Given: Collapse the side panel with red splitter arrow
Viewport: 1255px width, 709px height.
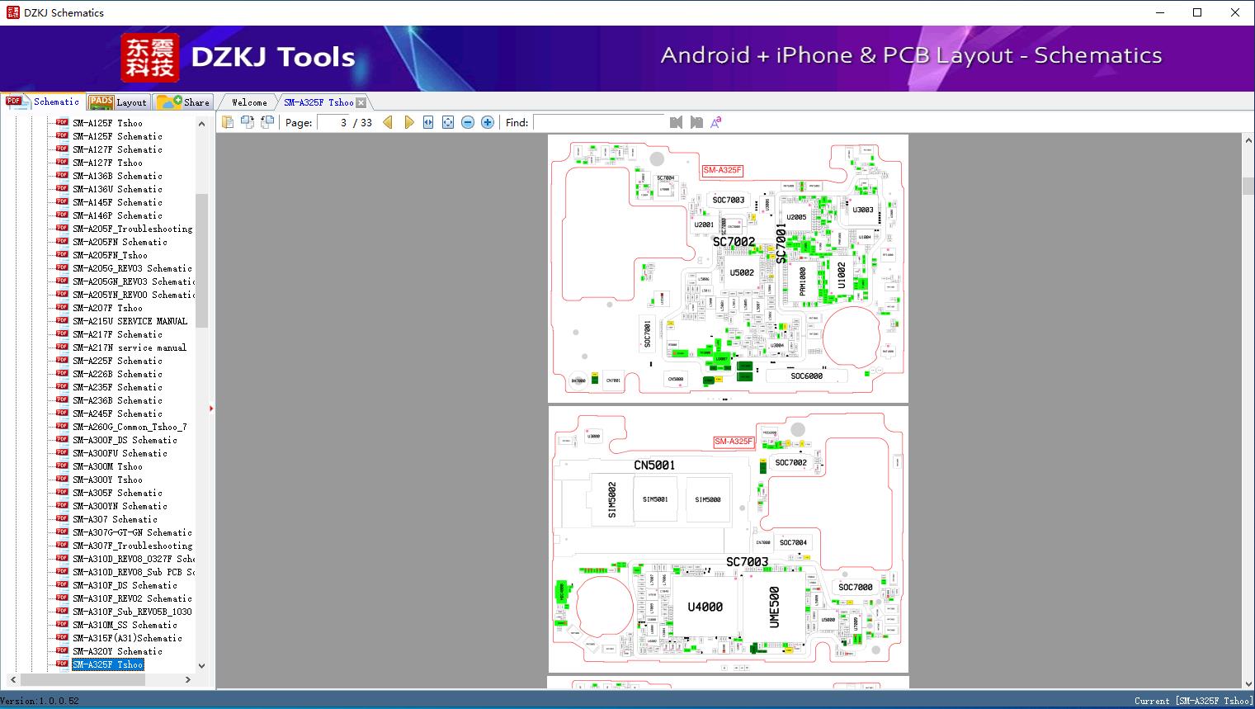Looking at the screenshot, I should [211, 408].
